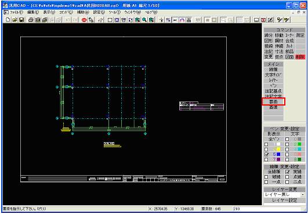Click the 線分 line segment command

pyautogui.click(x=269, y=35)
